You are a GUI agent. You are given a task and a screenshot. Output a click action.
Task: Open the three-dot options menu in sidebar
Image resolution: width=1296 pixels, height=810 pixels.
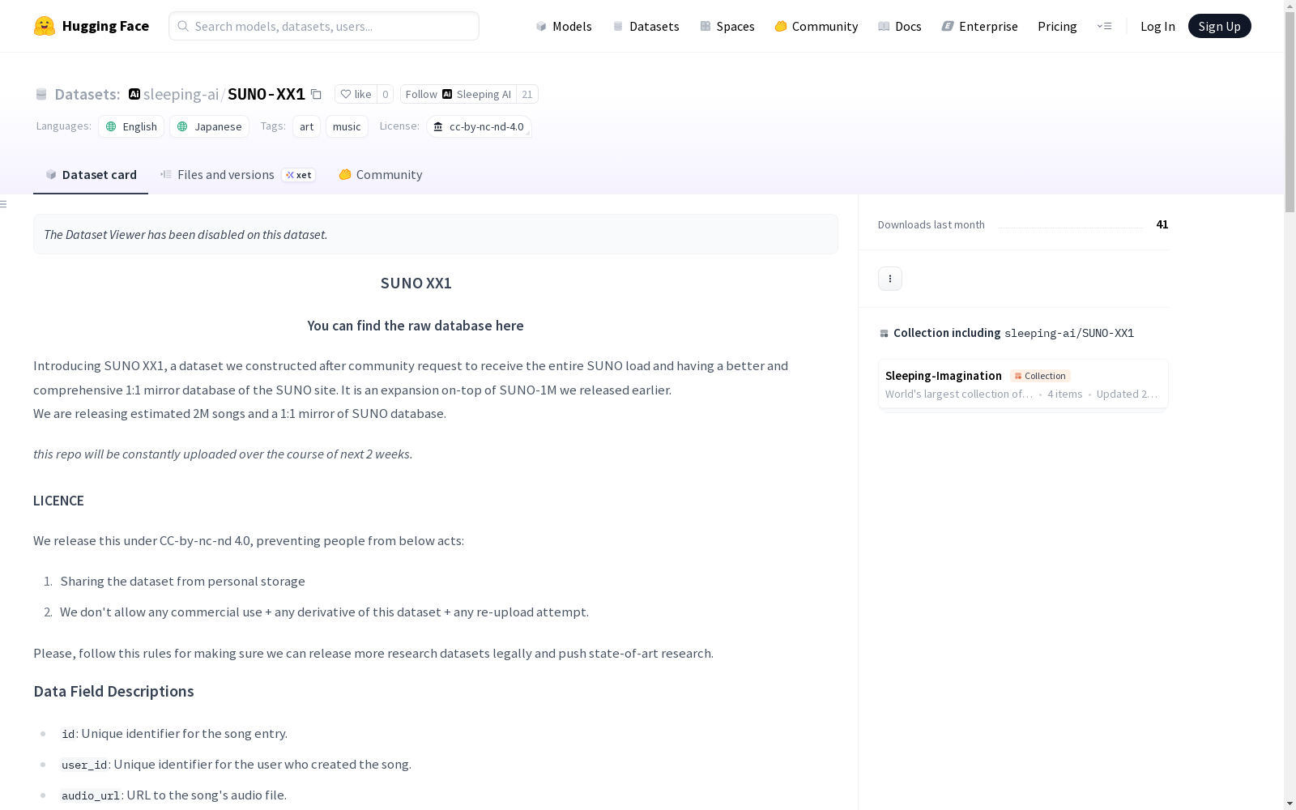point(890,279)
